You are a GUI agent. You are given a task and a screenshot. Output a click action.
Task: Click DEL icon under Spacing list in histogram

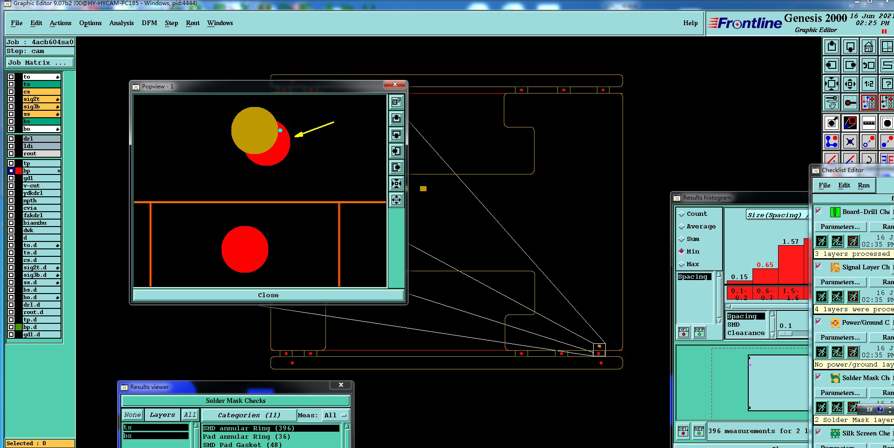684,332
